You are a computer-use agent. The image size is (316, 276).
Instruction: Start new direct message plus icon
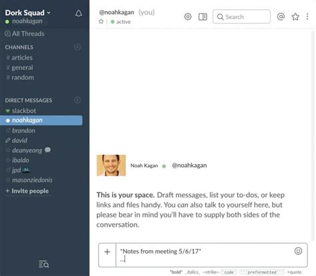pyautogui.click(x=77, y=100)
